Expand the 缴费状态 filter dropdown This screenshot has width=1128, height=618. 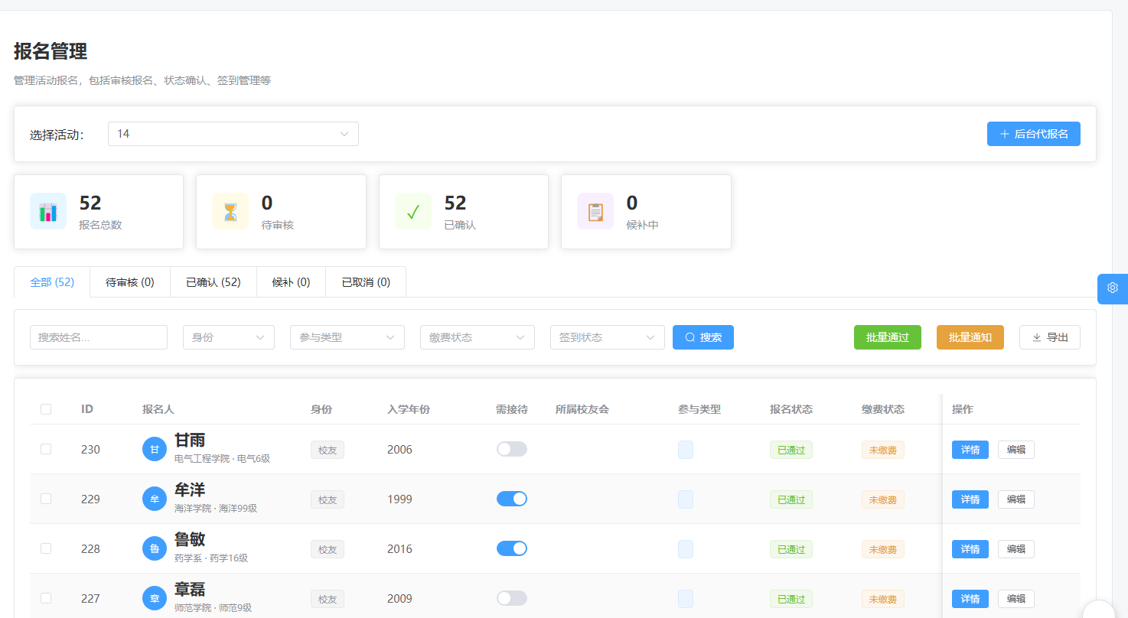click(x=478, y=337)
